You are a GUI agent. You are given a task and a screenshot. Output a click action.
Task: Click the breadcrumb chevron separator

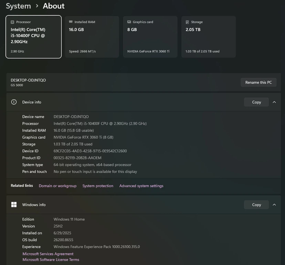pos(37,6)
